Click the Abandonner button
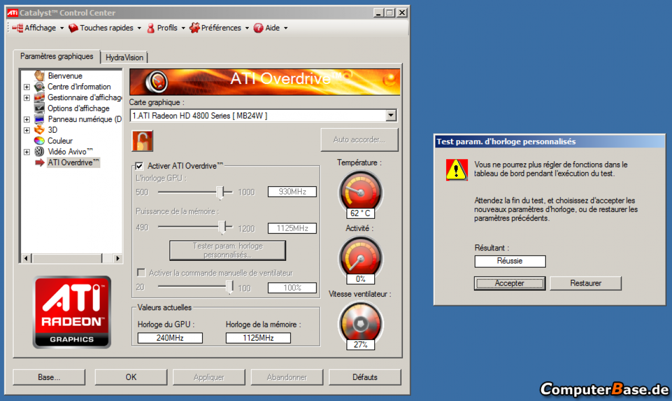This screenshot has width=672, height=401. [287, 377]
